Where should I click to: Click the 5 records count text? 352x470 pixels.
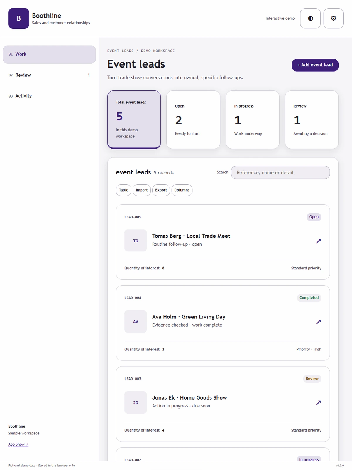click(x=164, y=173)
